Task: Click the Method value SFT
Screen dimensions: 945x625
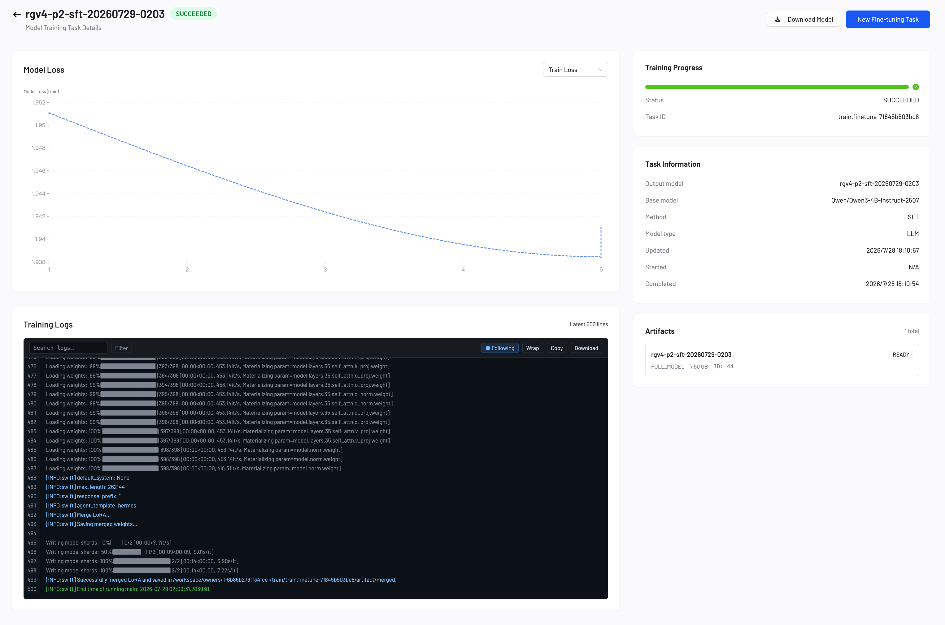Action: (x=913, y=217)
